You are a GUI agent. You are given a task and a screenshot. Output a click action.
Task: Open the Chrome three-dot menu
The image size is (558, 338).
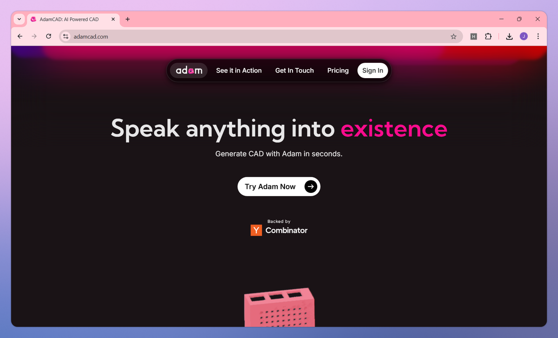point(538,36)
